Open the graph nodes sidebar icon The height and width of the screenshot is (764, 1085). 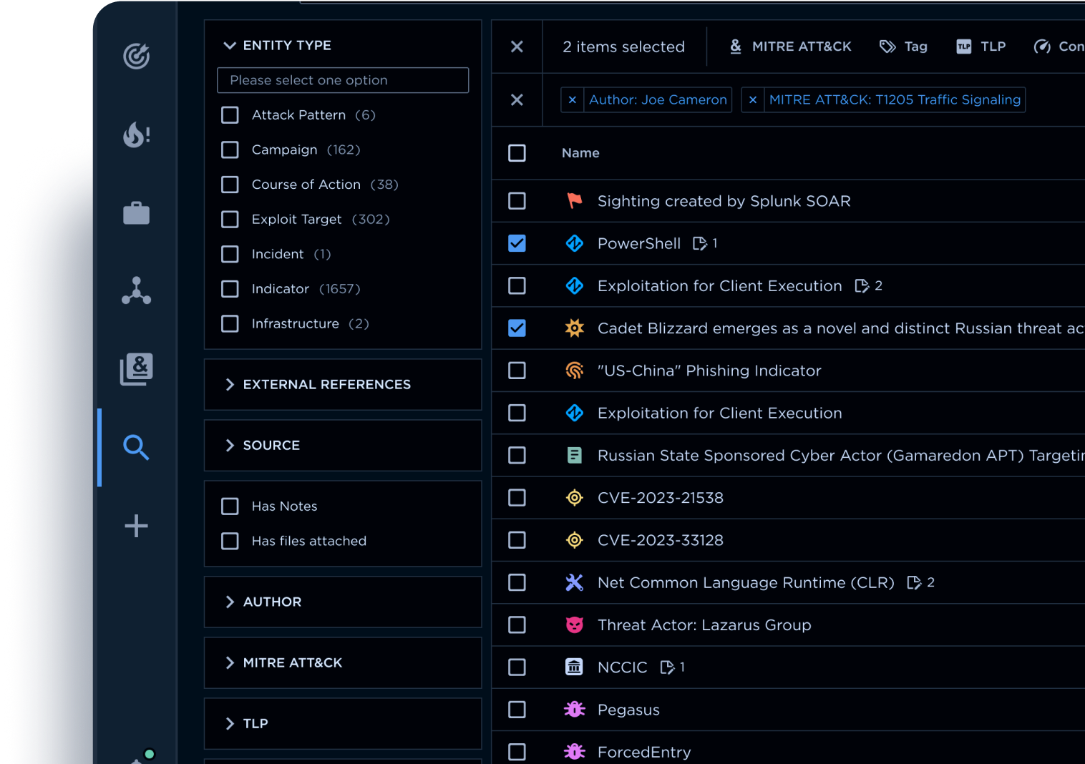136,290
